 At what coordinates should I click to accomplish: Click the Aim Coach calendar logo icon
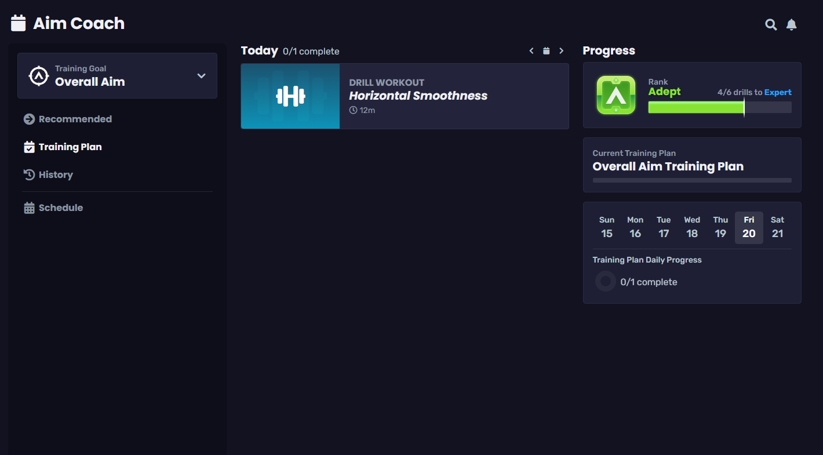[19, 23]
